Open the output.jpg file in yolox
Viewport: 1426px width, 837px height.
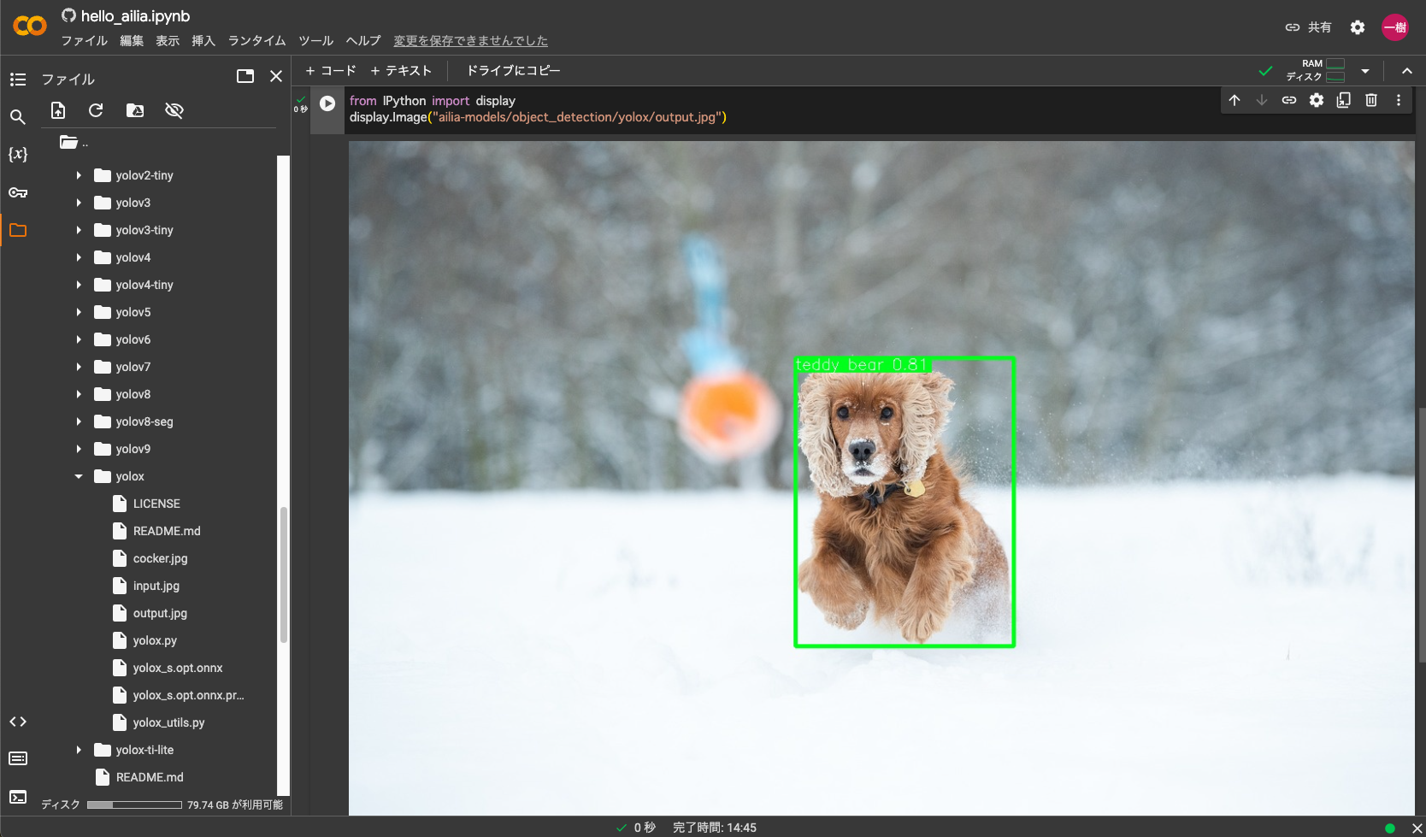pyautogui.click(x=160, y=613)
